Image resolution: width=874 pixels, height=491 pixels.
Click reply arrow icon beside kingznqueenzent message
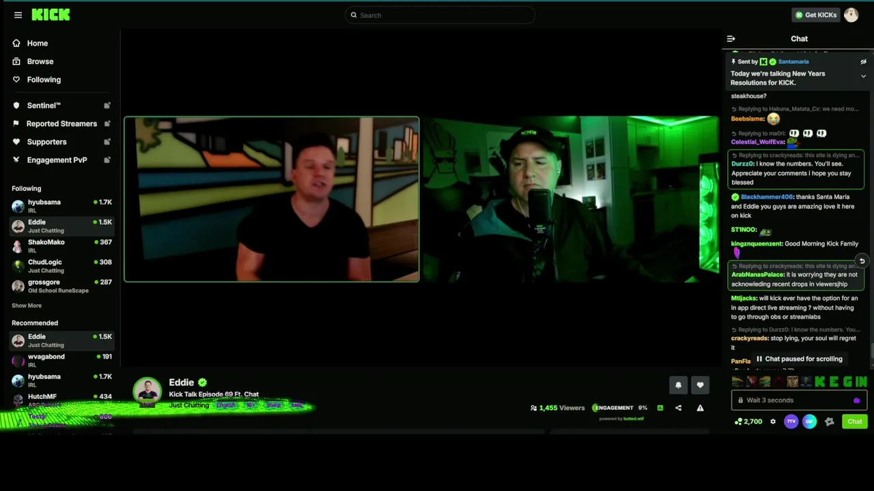tap(862, 261)
